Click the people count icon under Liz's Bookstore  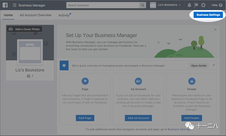click(x=28, y=76)
